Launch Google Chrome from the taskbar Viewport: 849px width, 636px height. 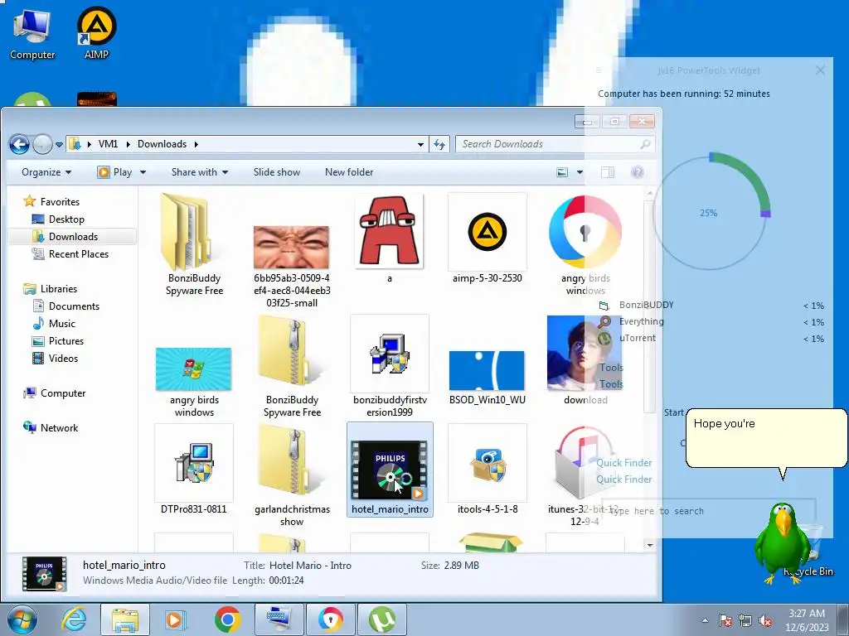coord(227,619)
